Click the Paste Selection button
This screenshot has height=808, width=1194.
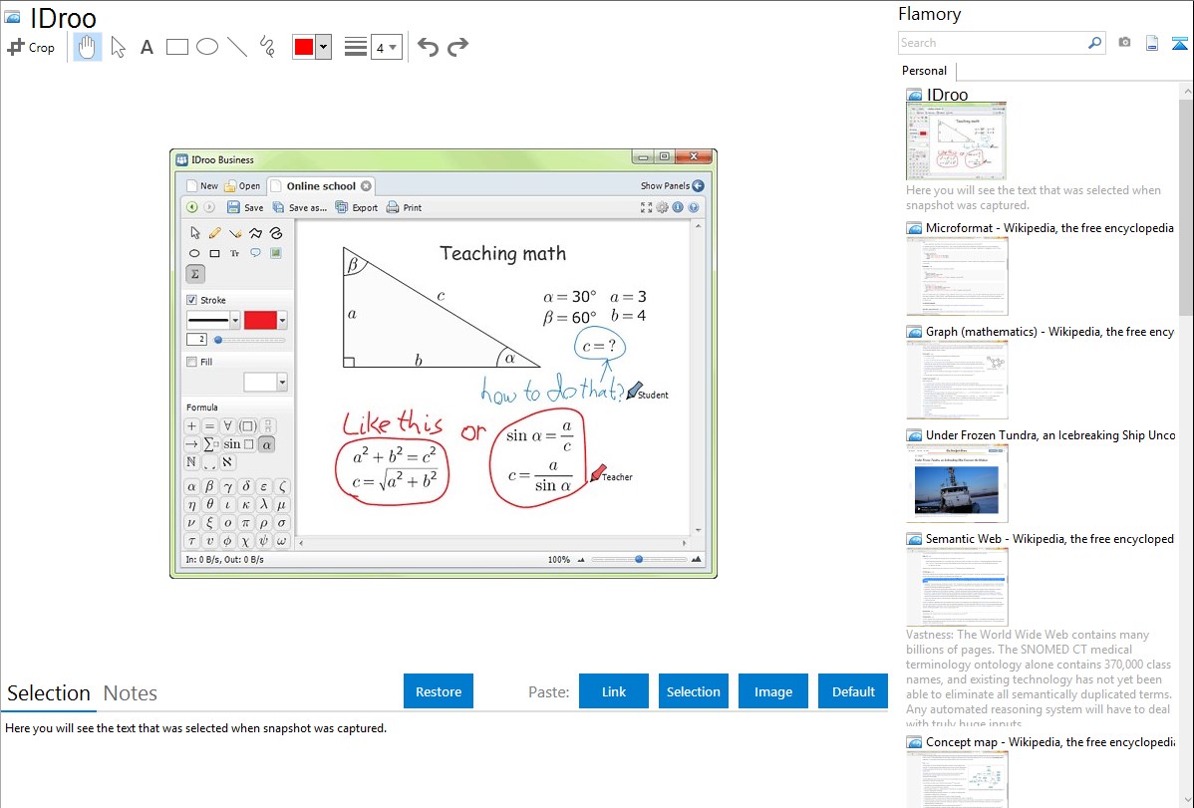click(693, 691)
